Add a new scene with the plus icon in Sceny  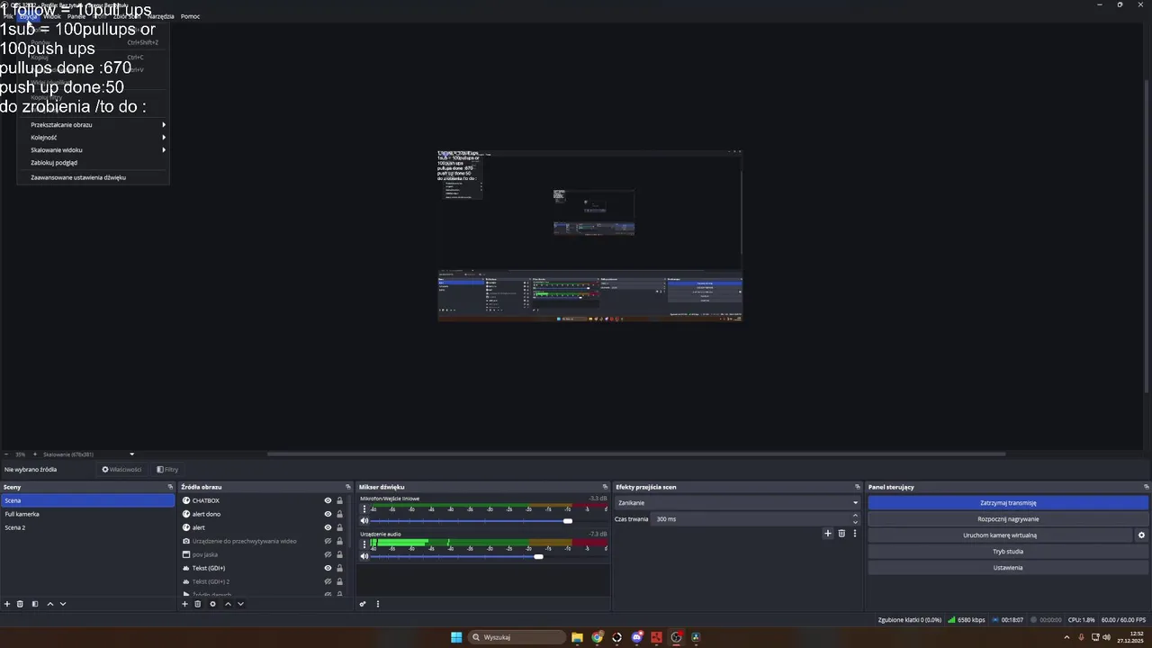(x=7, y=604)
